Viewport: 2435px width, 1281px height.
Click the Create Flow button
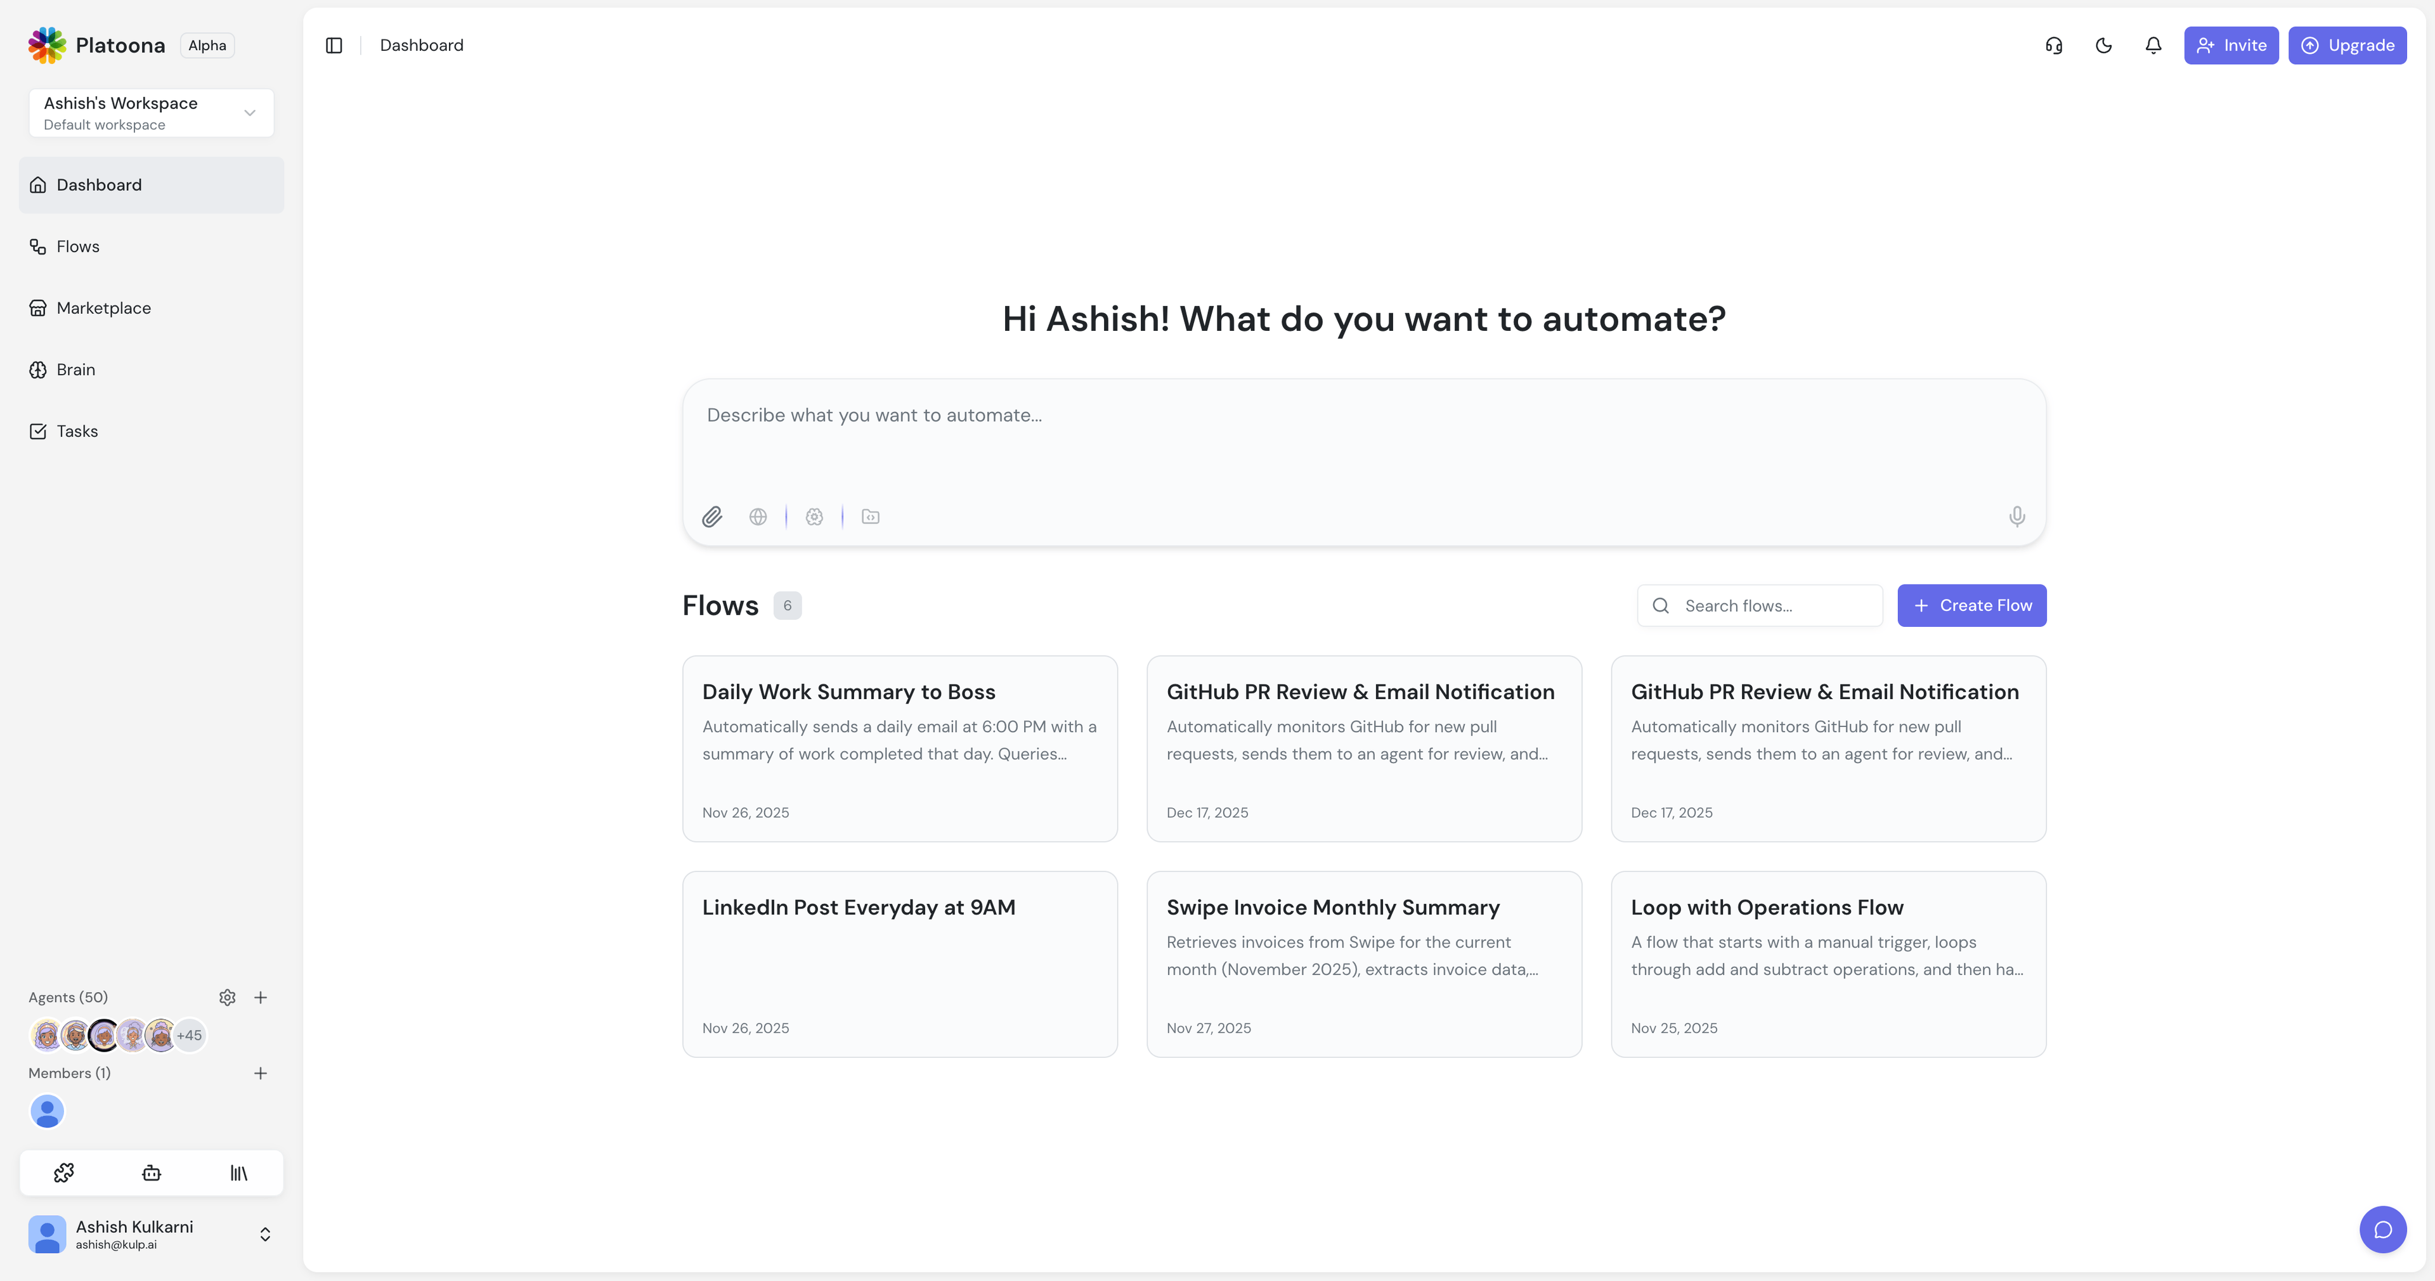pyautogui.click(x=1972, y=605)
